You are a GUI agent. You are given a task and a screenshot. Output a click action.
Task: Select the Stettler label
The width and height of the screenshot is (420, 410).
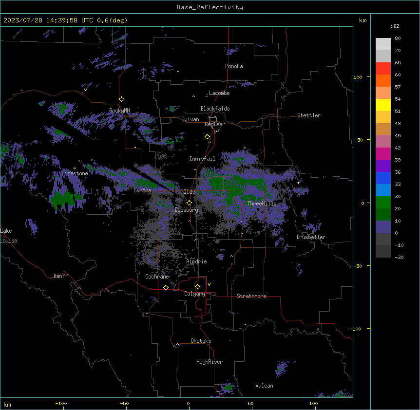(x=309, y=115)
